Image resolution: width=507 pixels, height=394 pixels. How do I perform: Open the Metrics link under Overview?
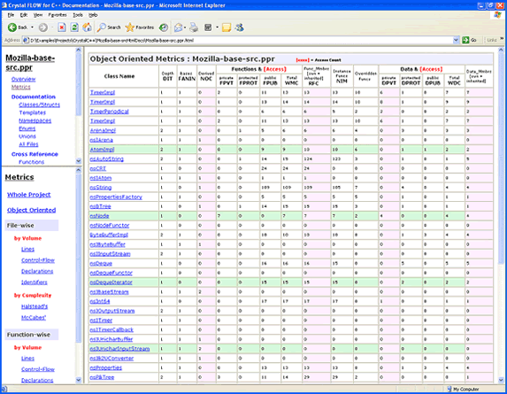[20, 87]
